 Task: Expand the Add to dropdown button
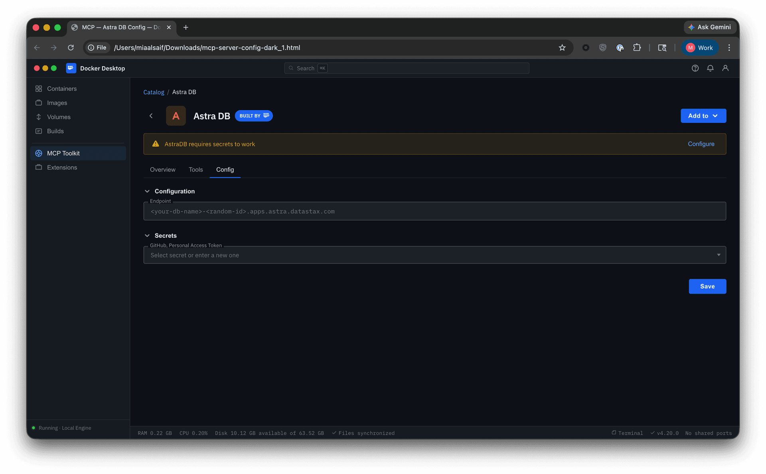703,116
